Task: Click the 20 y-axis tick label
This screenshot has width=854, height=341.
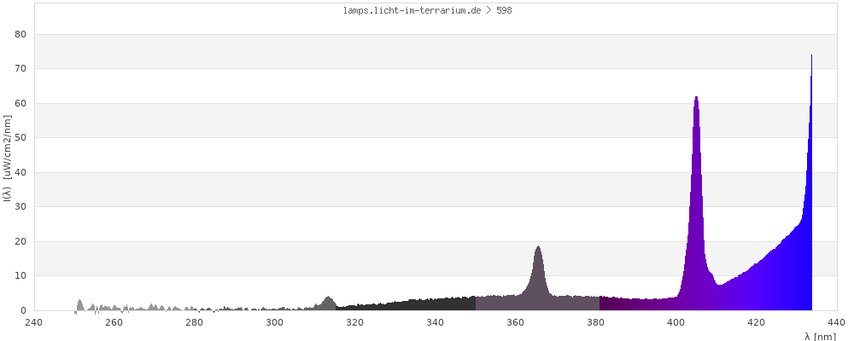Action: (x=21, y=241)
